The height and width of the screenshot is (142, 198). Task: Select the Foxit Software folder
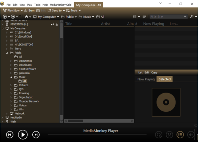tap(27, 69)
